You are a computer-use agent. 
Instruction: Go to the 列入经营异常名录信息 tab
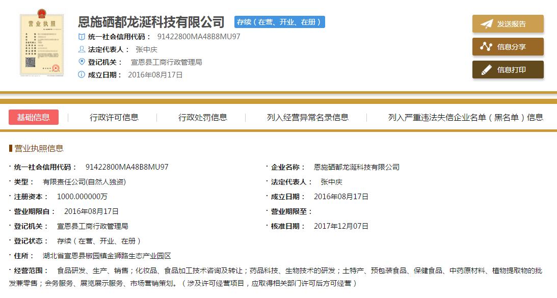[x=308, y=117]
